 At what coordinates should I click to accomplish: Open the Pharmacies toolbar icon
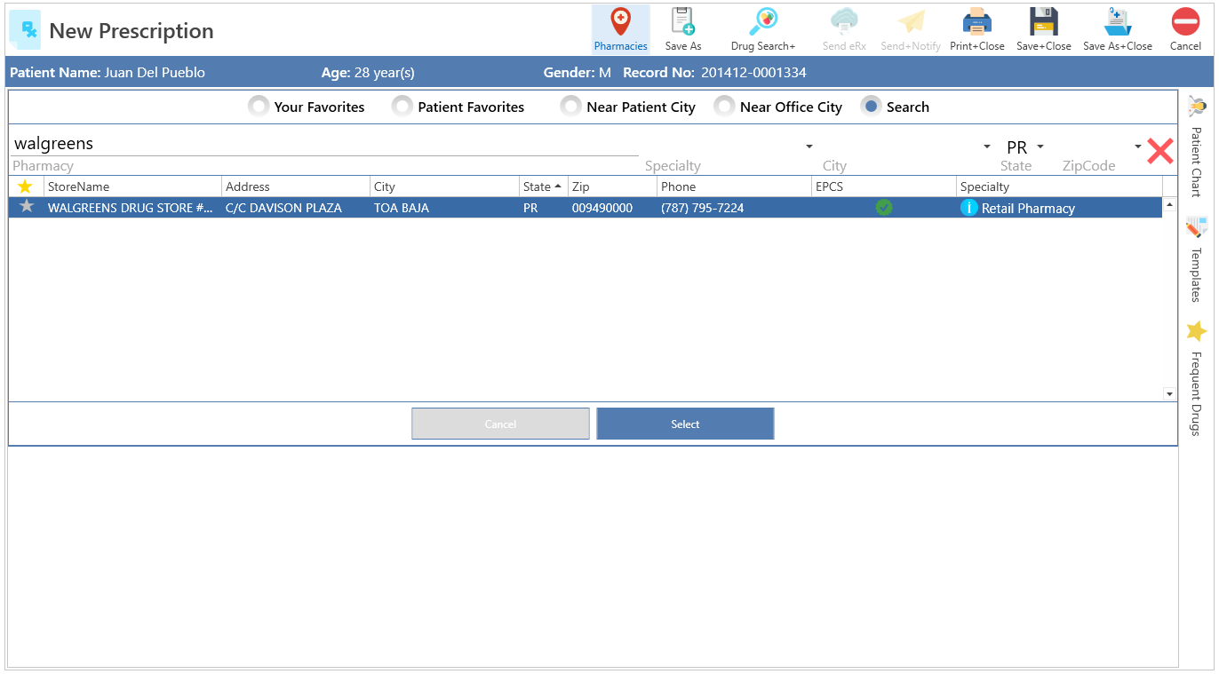[620, 29]
